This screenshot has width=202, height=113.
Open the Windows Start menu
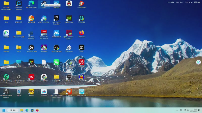pos(4,110)
